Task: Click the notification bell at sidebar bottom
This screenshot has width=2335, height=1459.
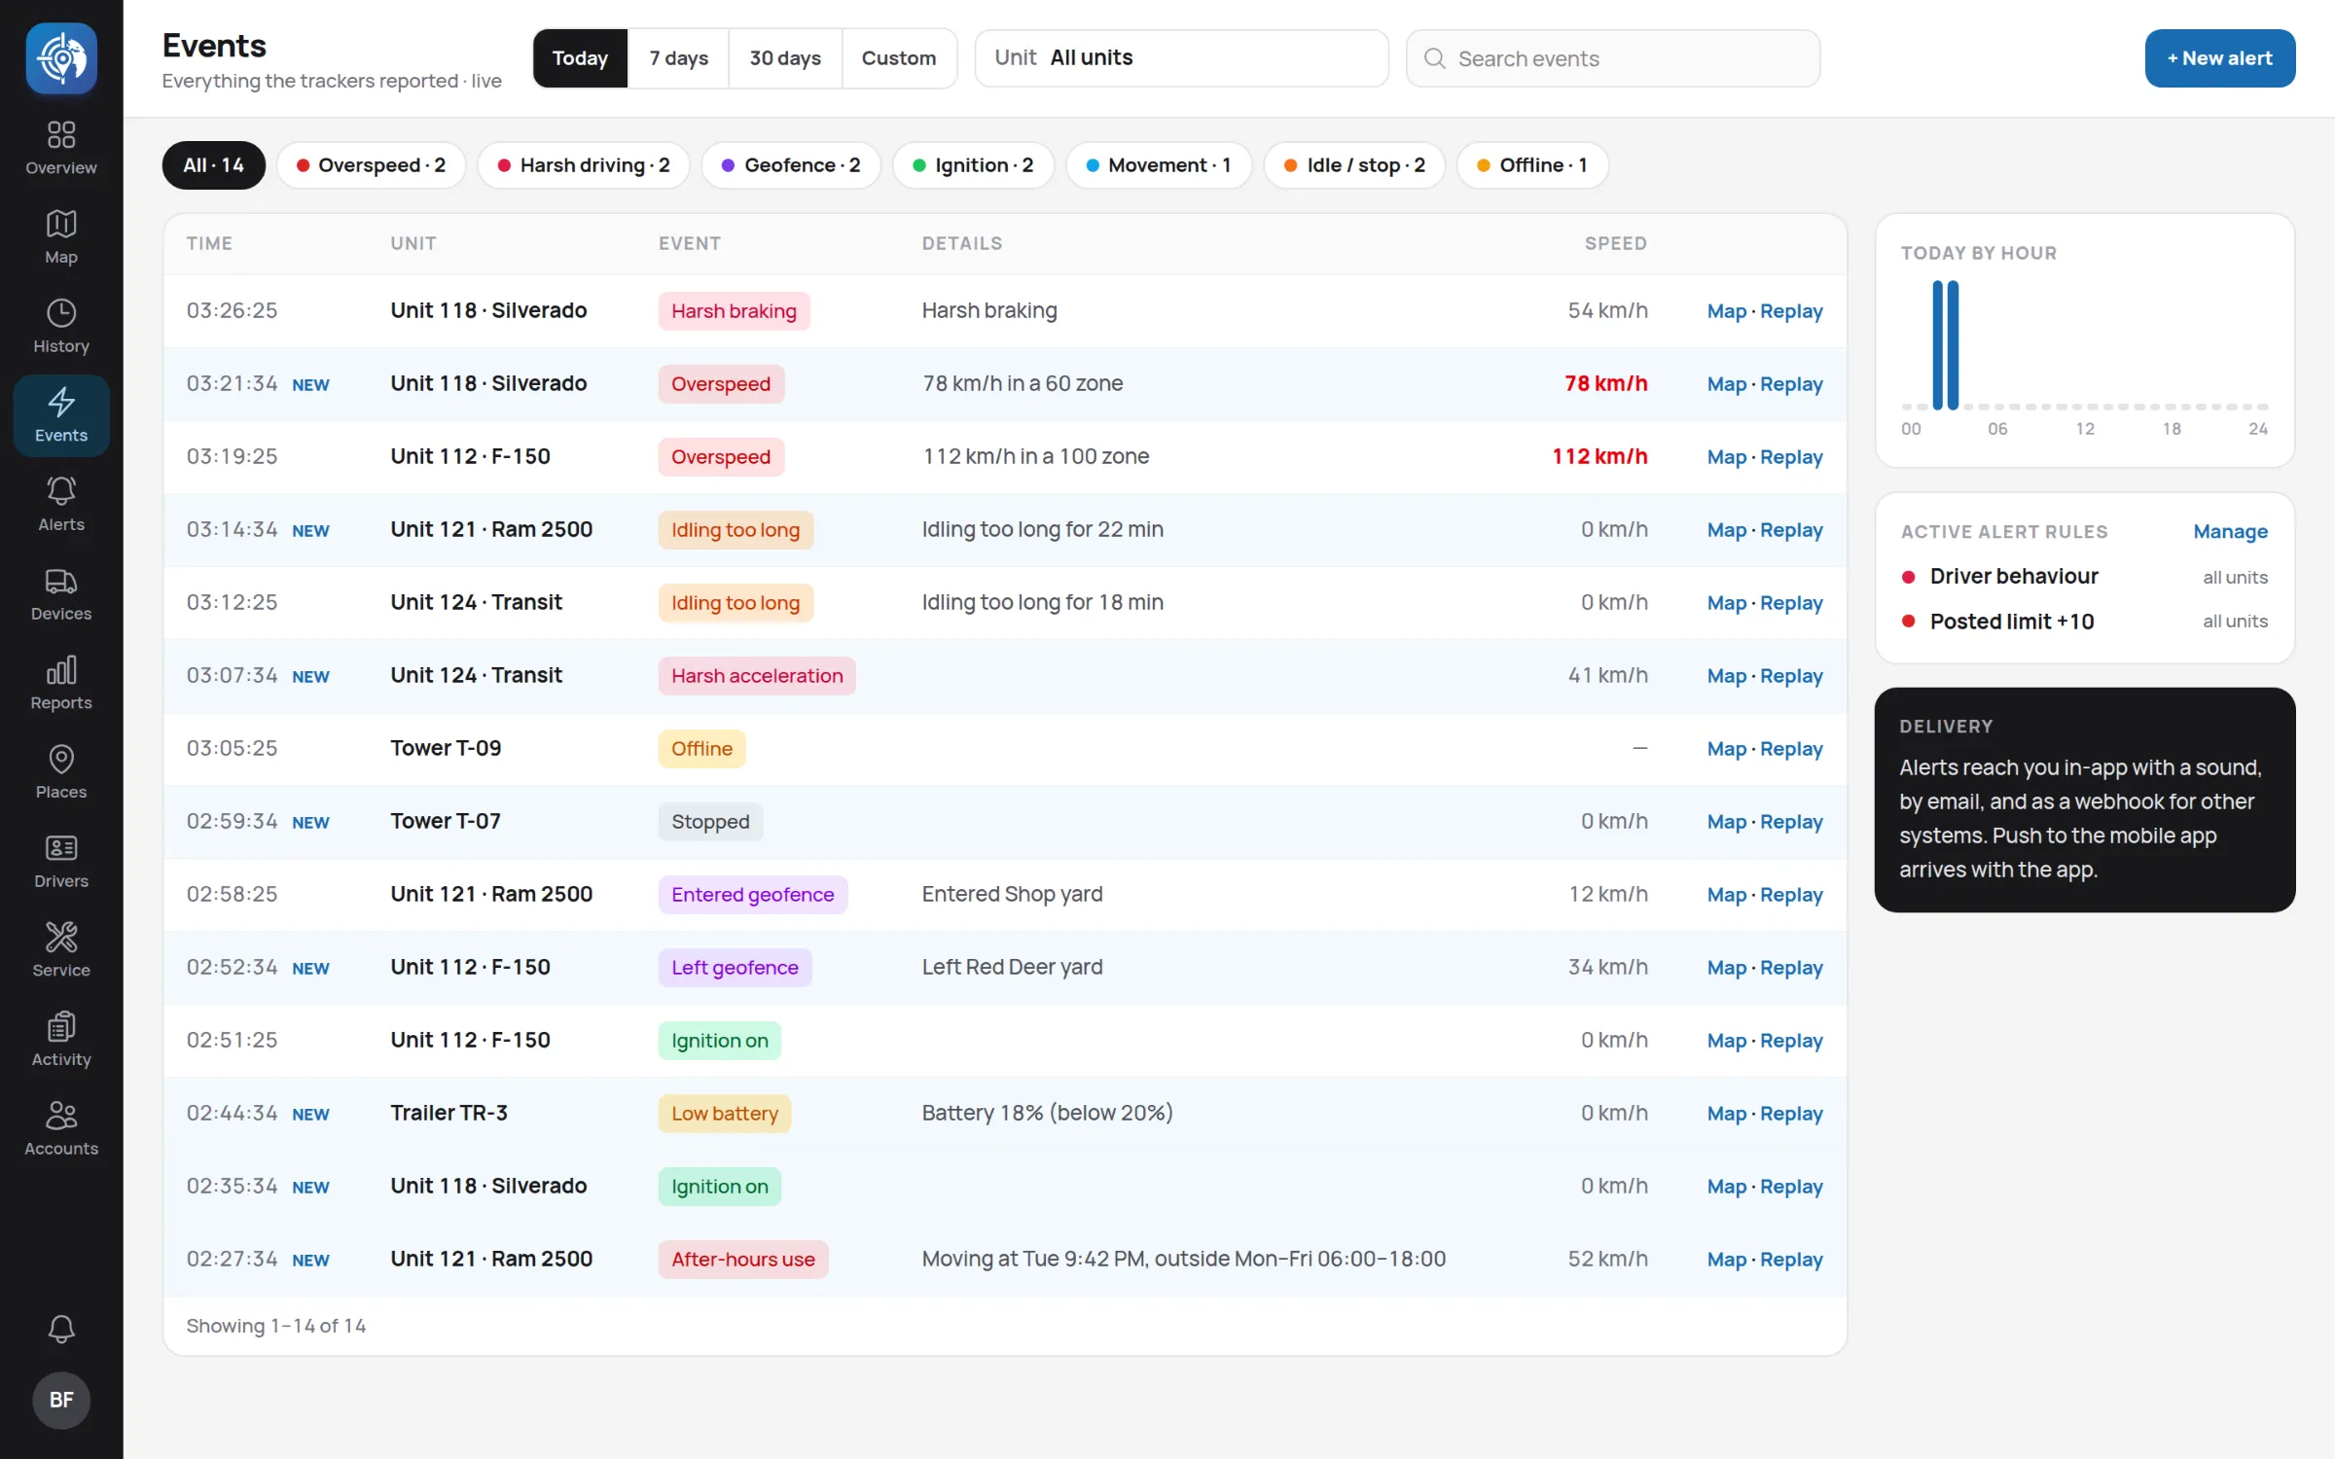Action: [61, 1329]
